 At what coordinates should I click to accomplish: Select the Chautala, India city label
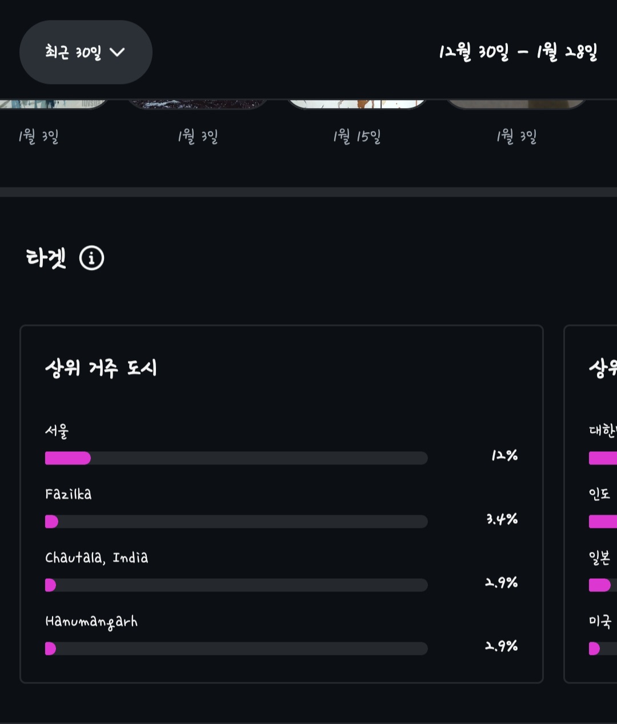pyautogui.click(x=97, y=558)
